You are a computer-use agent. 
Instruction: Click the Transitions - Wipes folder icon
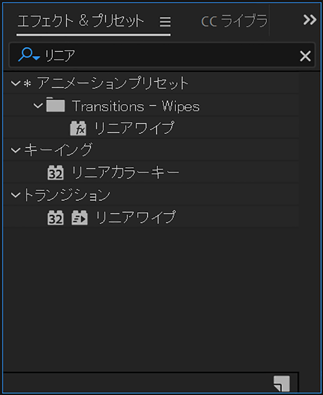(x=56, y=106)
